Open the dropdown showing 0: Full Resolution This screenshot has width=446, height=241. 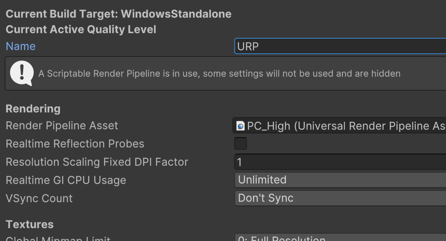(x=340, y=238)
